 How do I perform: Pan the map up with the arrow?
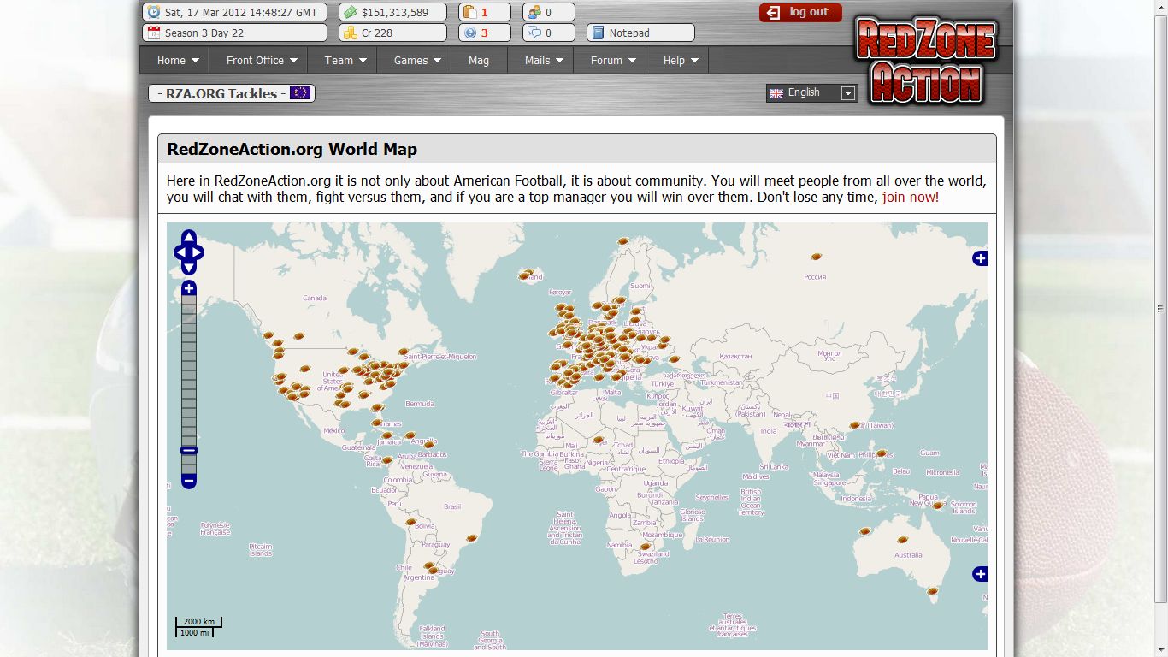coord(189,237)
